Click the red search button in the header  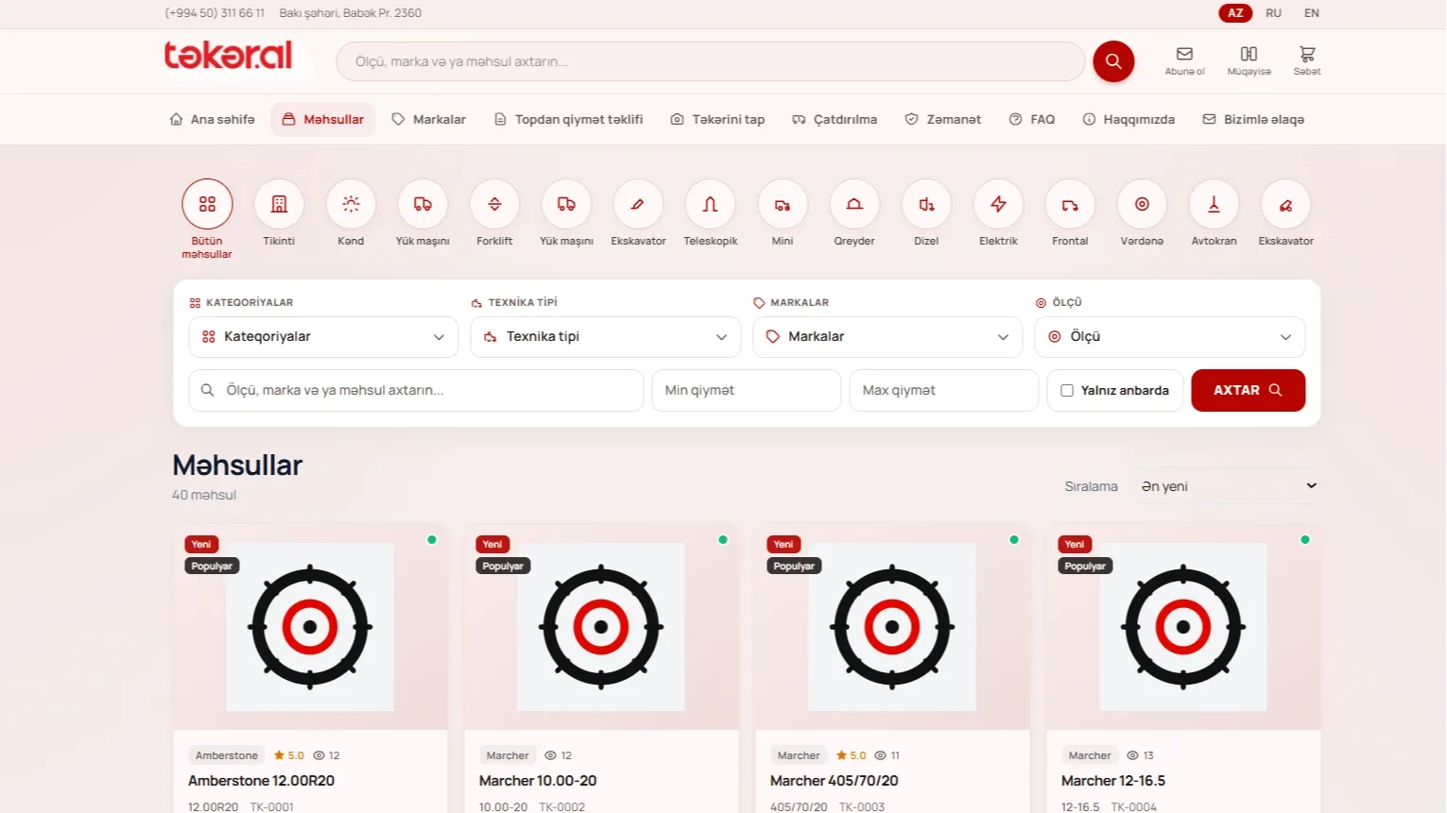tap(1113, 61)
